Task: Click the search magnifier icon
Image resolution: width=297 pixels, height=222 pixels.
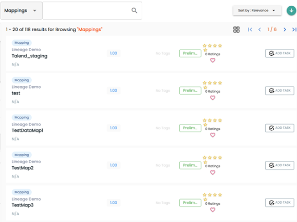Action: coord(134,10)
